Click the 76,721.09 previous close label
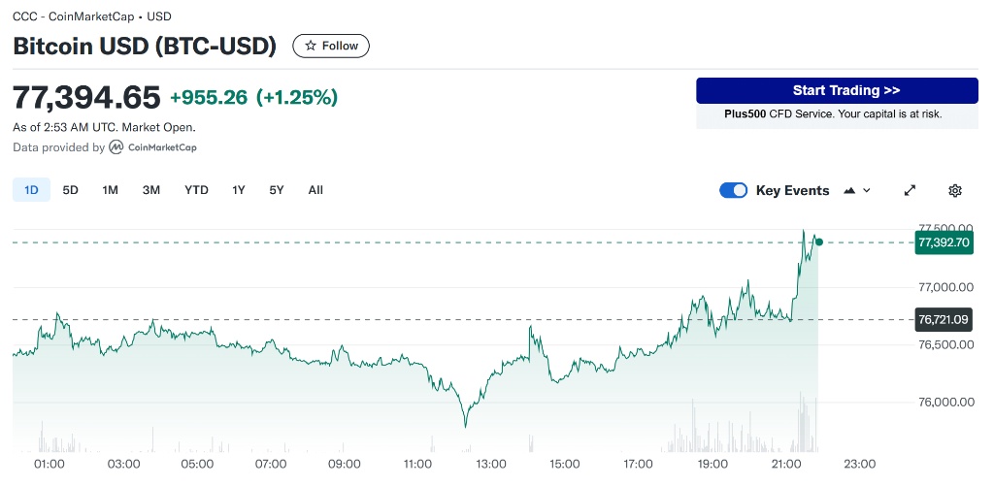The width and height of the screenshot is (994, 485). 944,319
